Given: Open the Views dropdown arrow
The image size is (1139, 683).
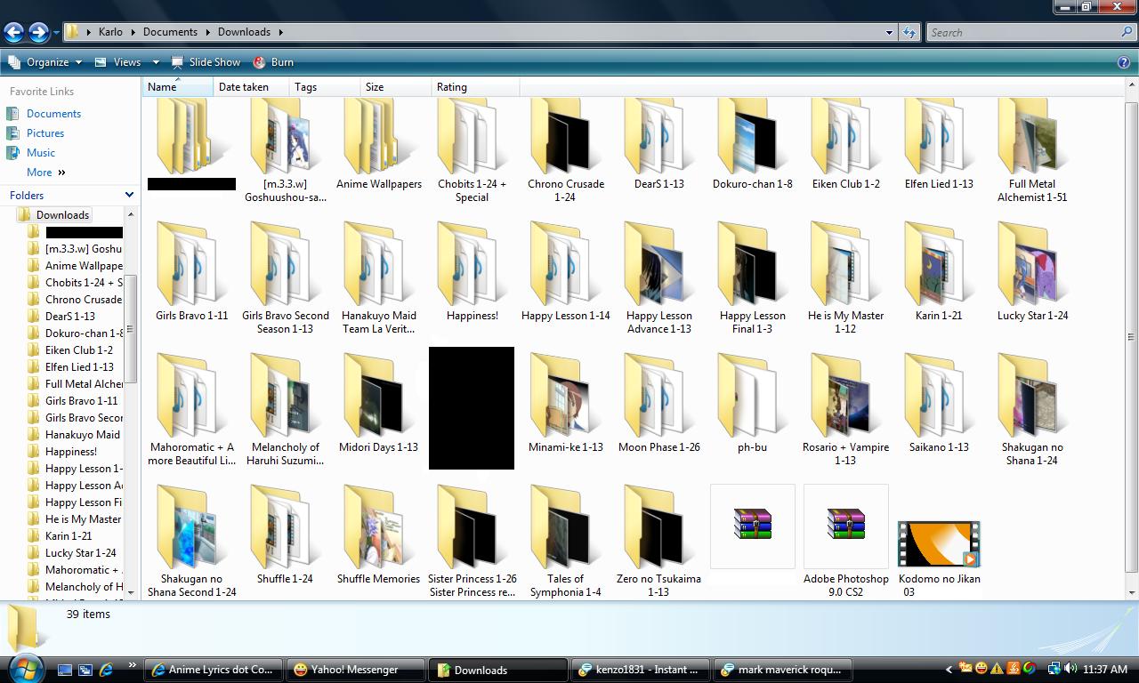Looking at the screenshot, I should (x=155, y=62).
